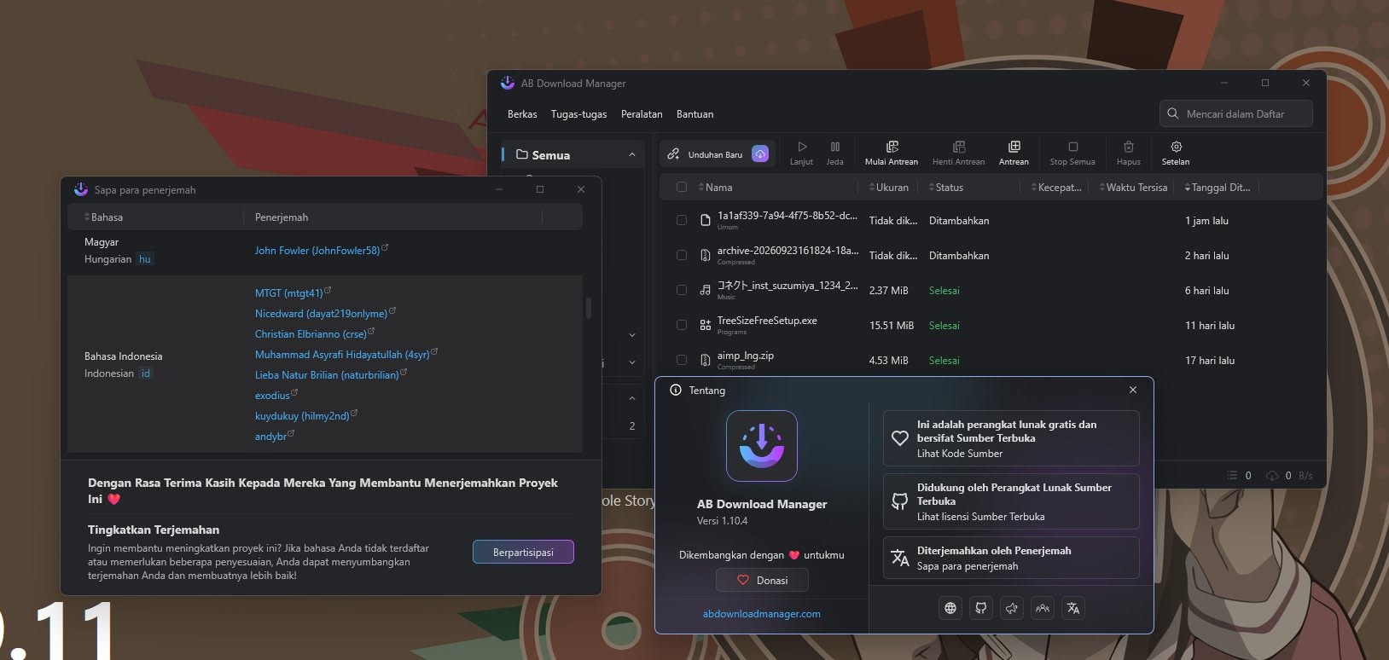The width and height of the screenshot is (1389, 660).
Task: Sort translators by the Bahasa column
Action: coord(104,217)
